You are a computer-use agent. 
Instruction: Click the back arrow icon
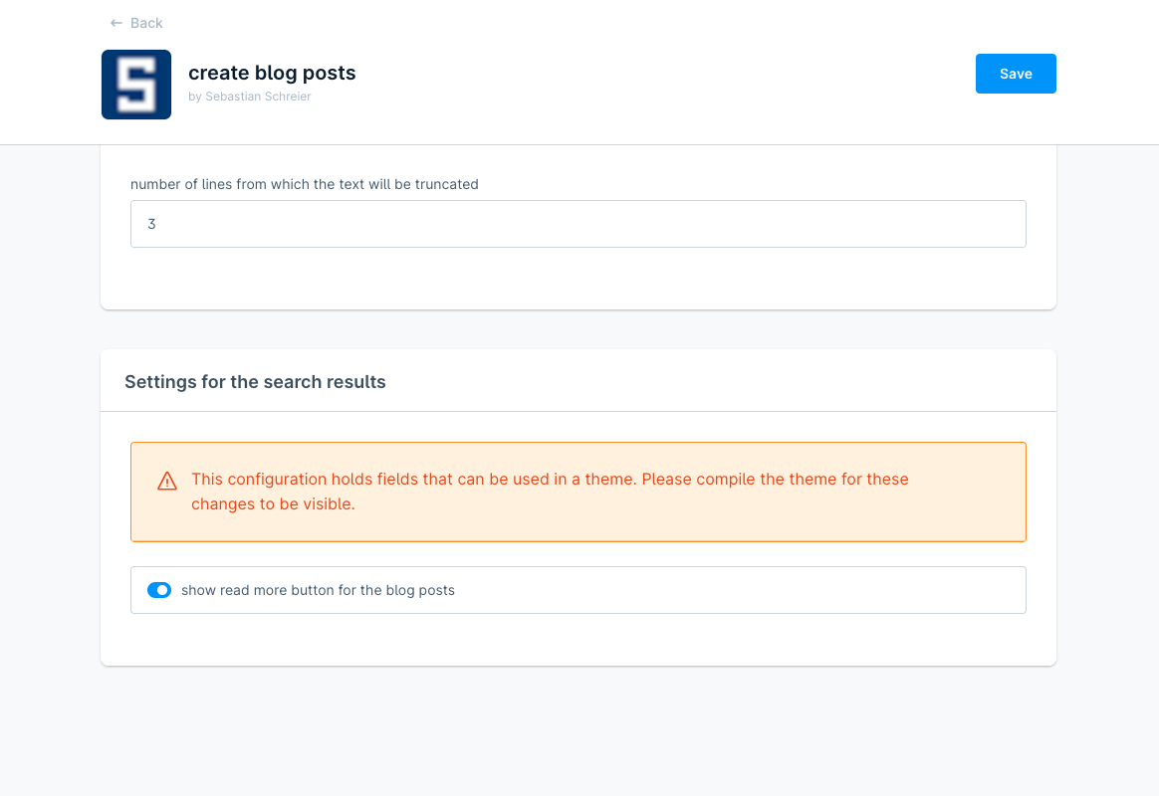click(116, 23)
